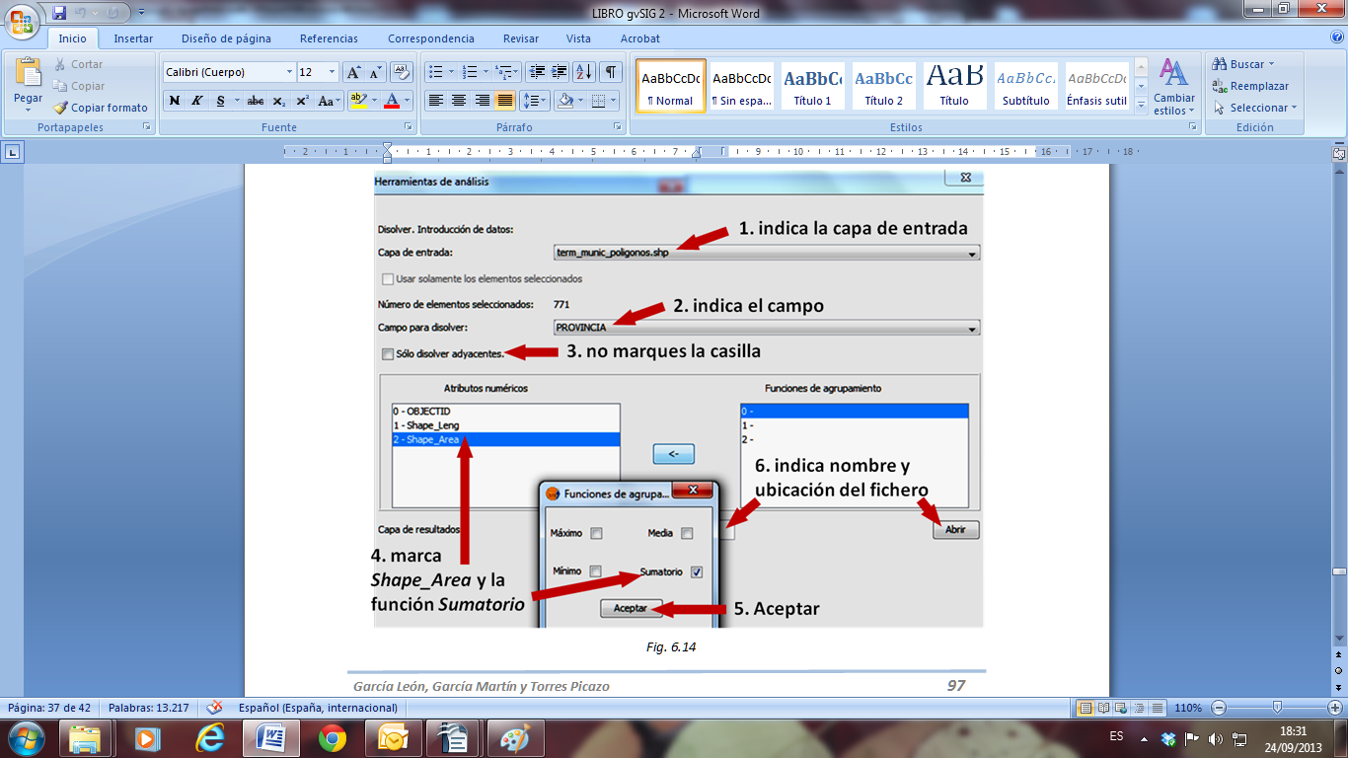
Task: Sort text with the A-Z icon
Action: 584,72
